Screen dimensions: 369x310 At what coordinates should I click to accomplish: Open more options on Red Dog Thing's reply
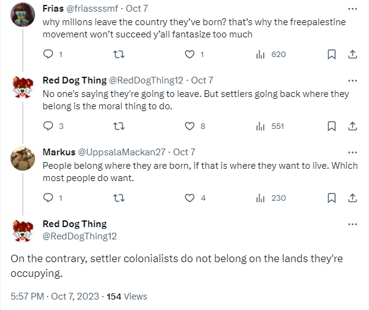click(x=352, y=80)
